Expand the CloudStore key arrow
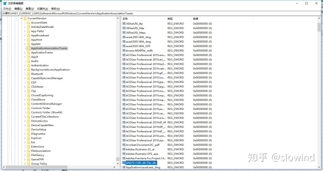 [x=25, y=100]
